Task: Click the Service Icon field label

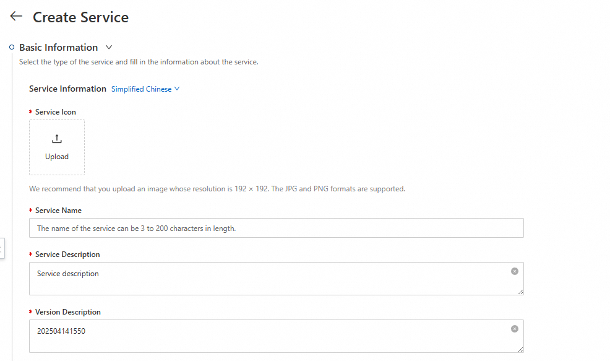Action: (x=56, y=112)
